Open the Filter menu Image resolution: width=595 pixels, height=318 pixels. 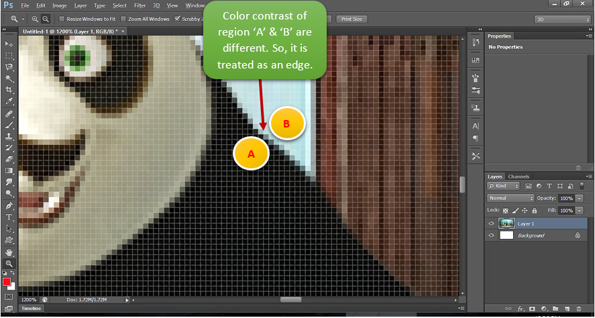click(x=140, y=5)
